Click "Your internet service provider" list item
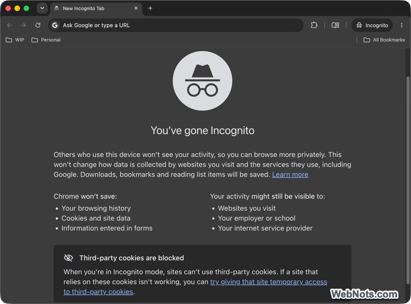The width and height of the screenshot is (411, 304). 265,228
